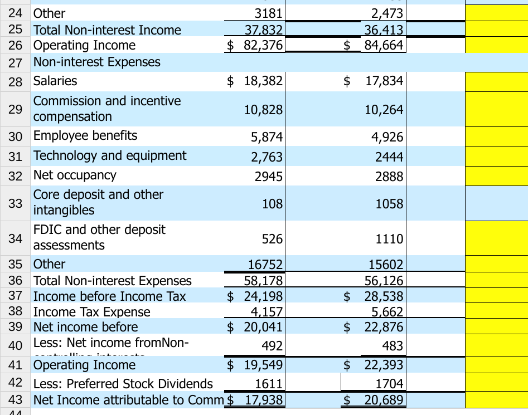528x415 pixels.
Task: Click the 'Income Tax Expense' label
Action: click(91, 311)
